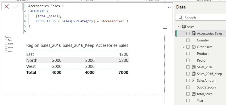
Task: Click the East row label in the table
Action: [x=30, y=54]
